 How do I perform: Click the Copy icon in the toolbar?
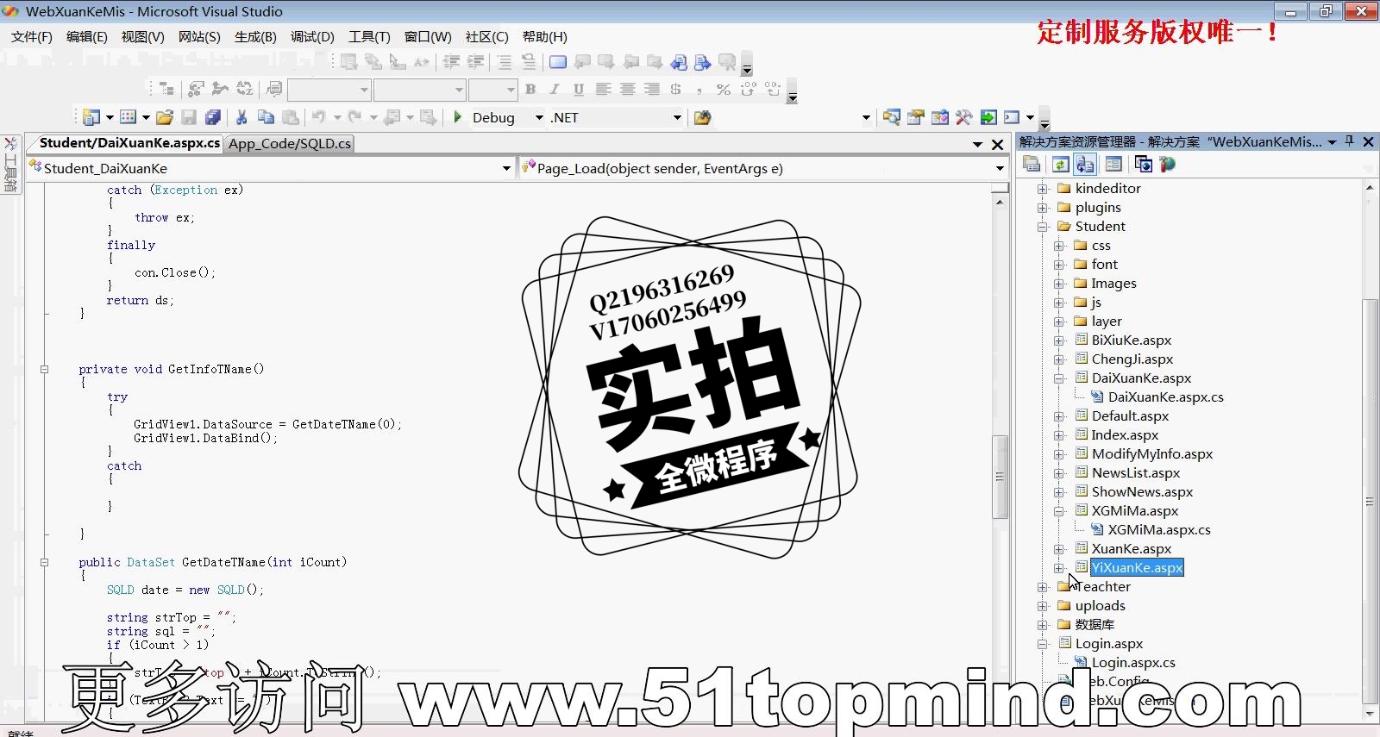266,117
